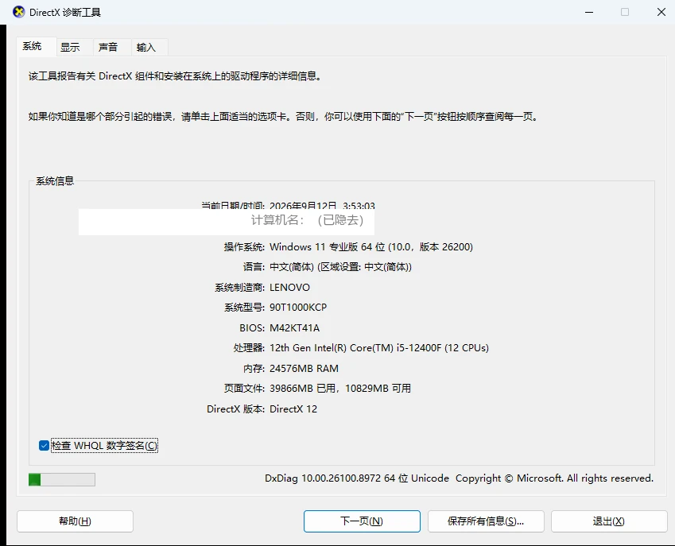Open help with the 帮助(H) button
675x546 pixels.
click(x=75, y=521)
